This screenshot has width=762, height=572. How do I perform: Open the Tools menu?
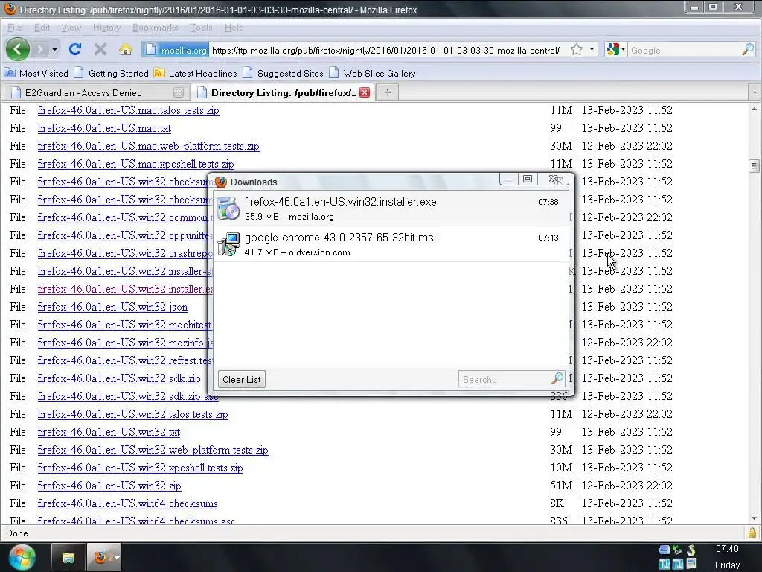point(201,28)
